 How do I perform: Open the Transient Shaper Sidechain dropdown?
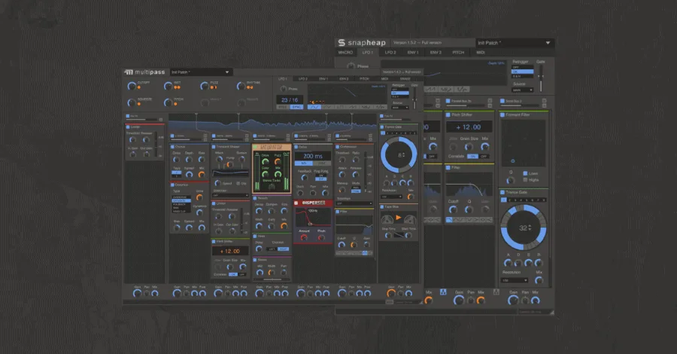[231, 195]
